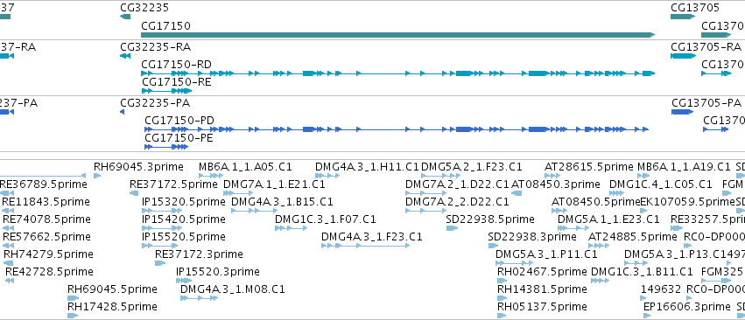Select the CG13705-RA transcript label

click(706, 47)
